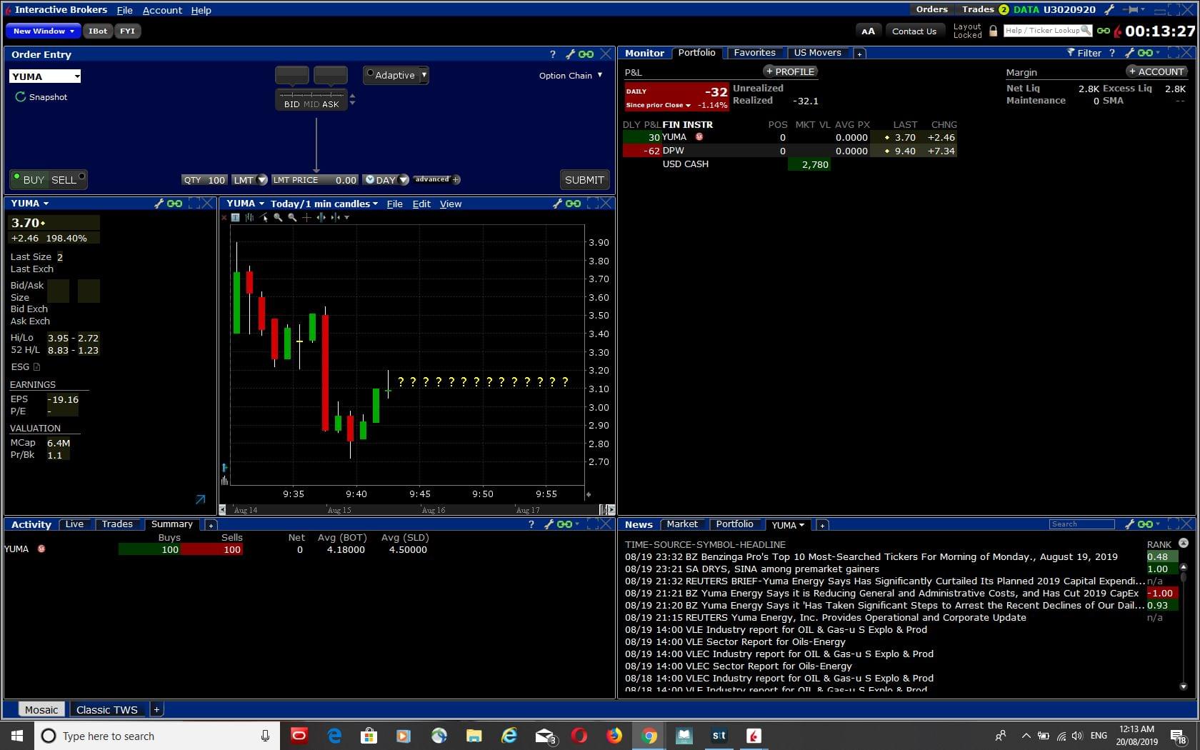Enable the Adaptive order option

(370, 74)
